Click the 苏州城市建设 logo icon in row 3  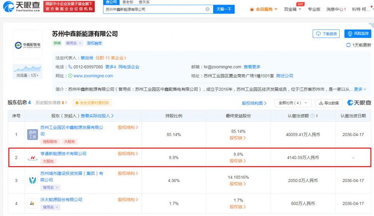[33, 180]
